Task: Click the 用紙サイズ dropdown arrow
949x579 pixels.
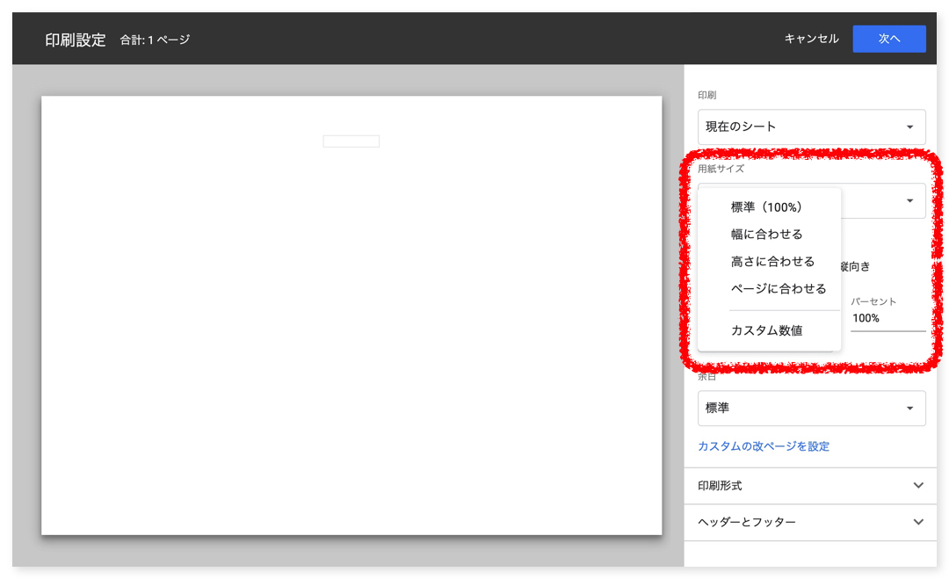Action: click(x=909, y=201)
